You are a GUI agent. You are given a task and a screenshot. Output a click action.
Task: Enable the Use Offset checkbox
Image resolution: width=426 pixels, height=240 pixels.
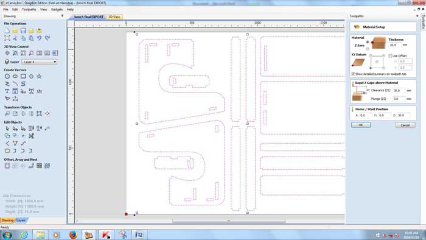[390, 55]
